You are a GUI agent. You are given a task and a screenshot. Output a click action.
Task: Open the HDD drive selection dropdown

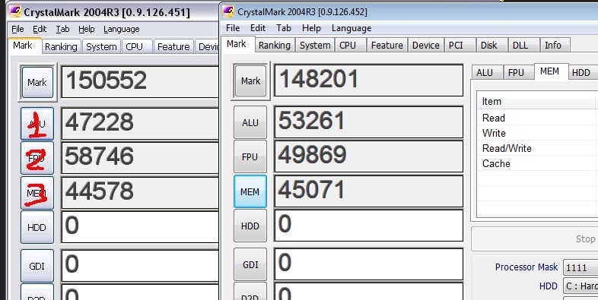581,286
